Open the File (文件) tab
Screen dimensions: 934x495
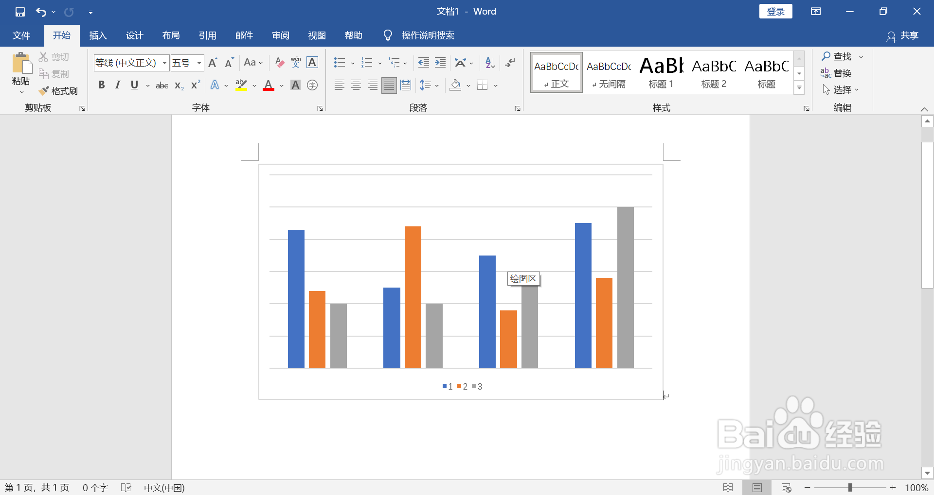point(21,35)
